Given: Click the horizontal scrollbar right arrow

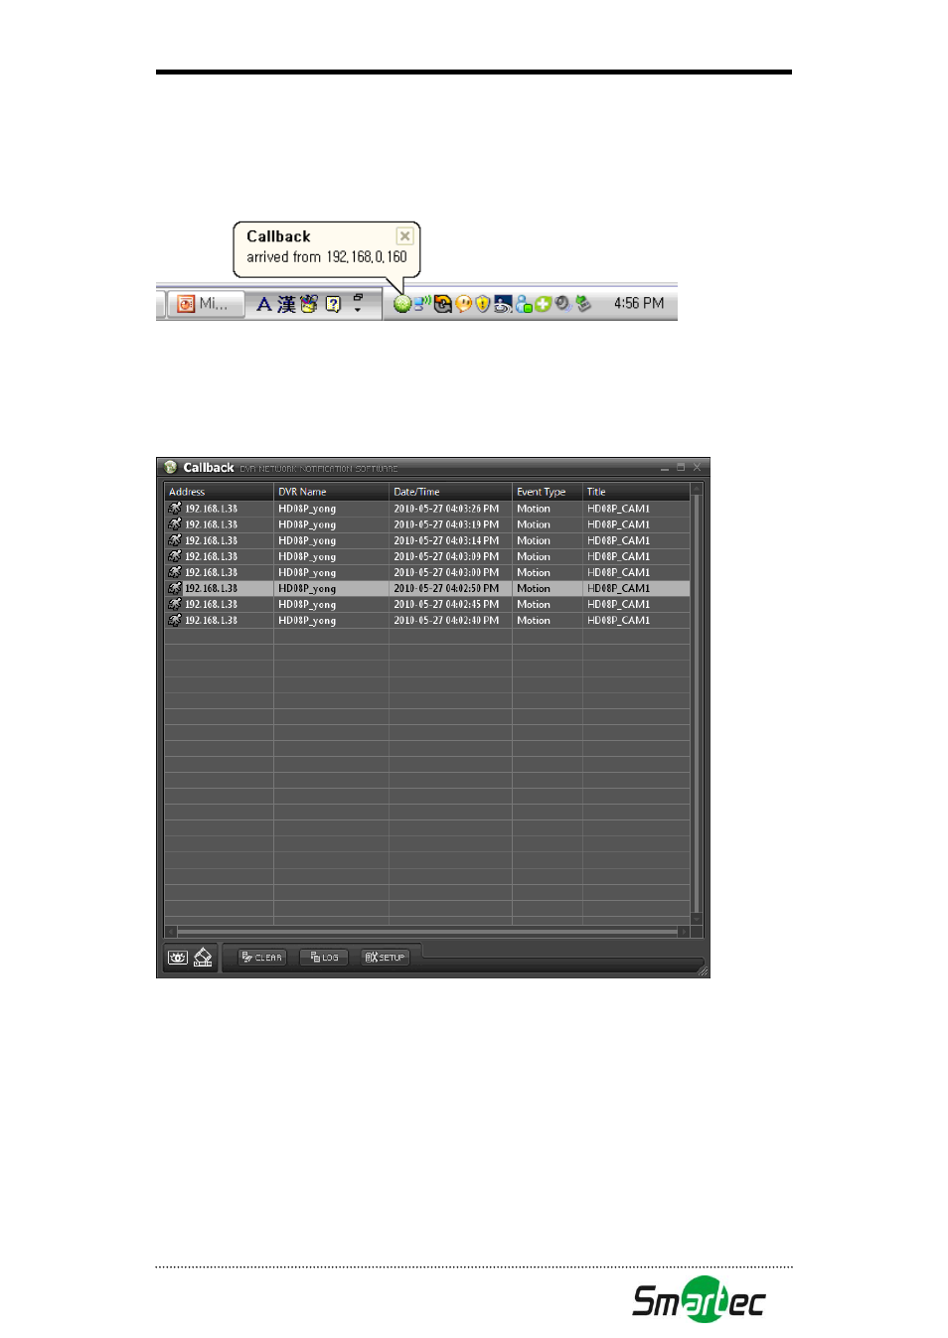Looking at the screenshot, I should (x=684, y=932).
